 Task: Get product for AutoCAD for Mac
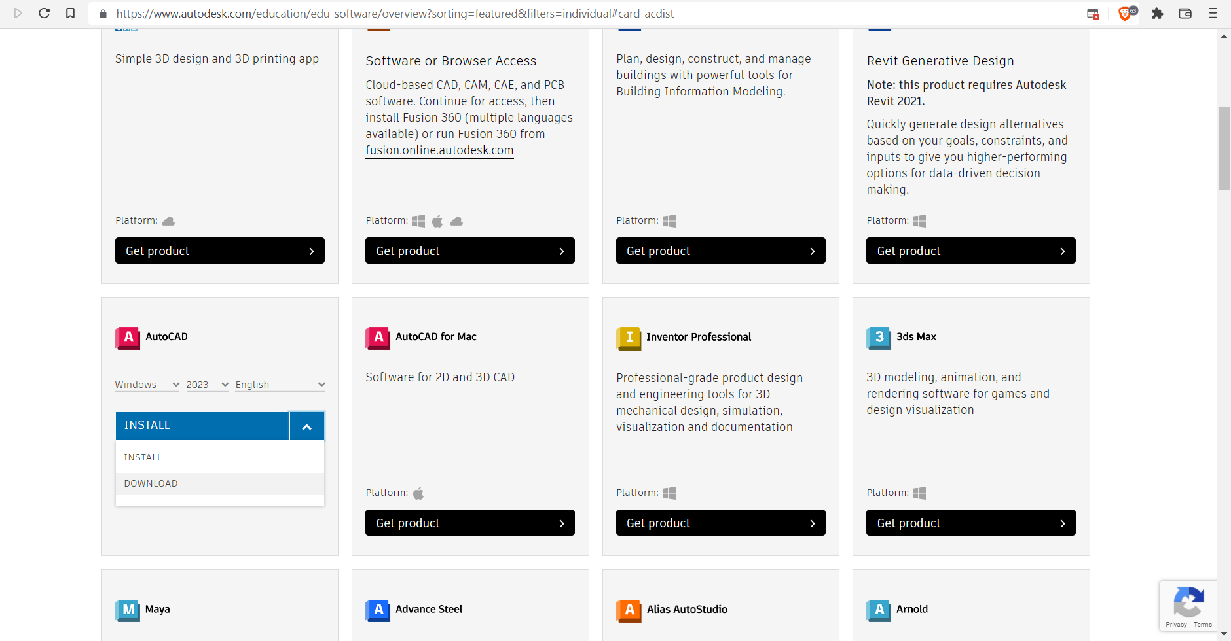click(x=470, y=523)
